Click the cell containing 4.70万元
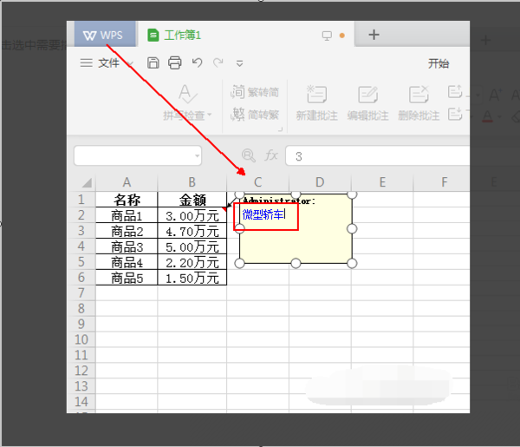 pos(192,231)
